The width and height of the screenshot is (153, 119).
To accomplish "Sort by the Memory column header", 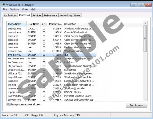I will 55,24.
